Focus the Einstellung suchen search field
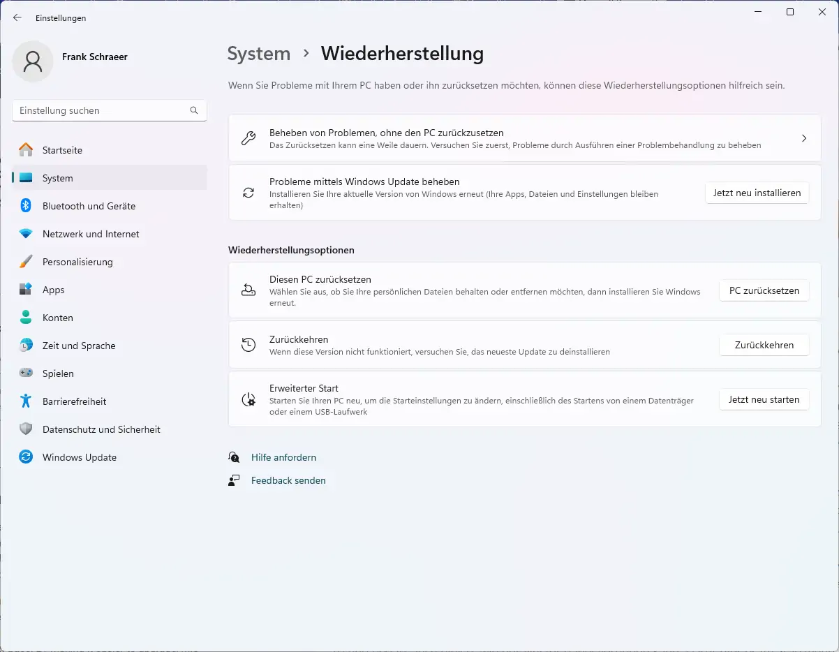Screen dimensions: 839x652 click(x=110, y=110)
